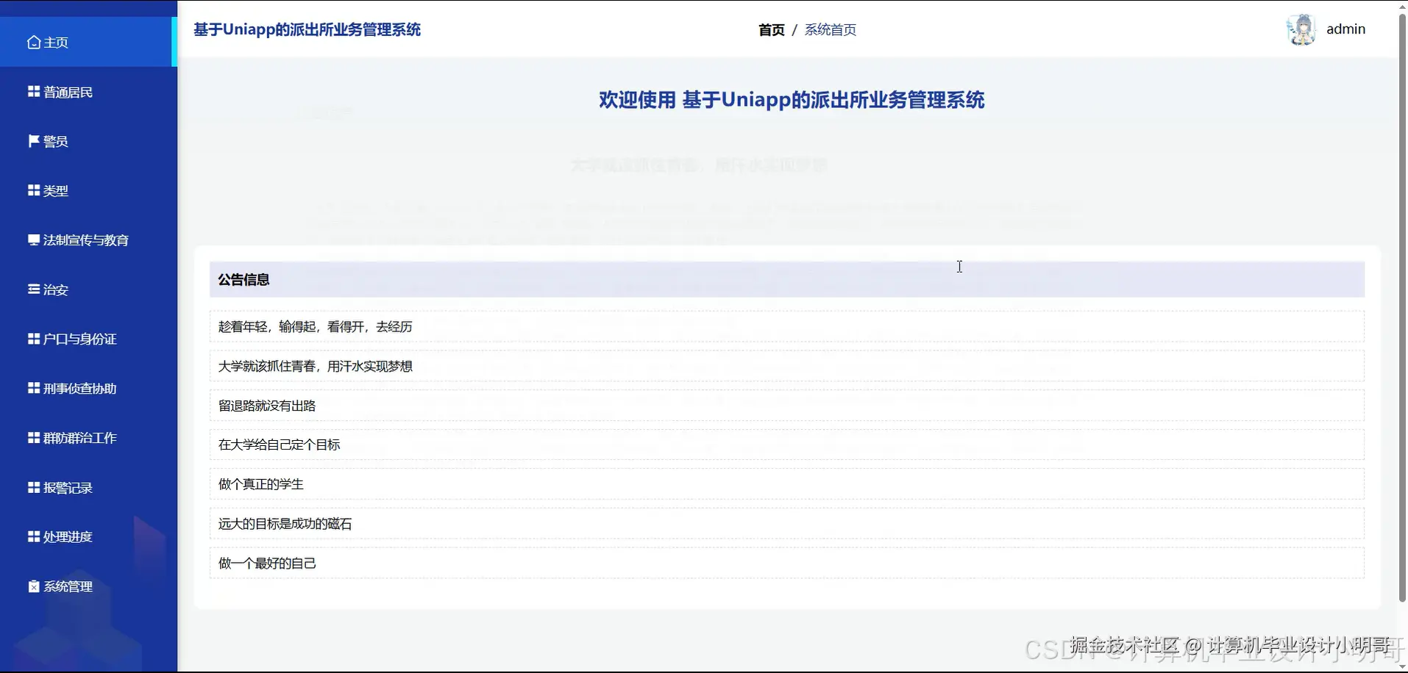Select 警员 in the sidebar
Image resolution: width=1408 pixels, height=673 pixels.
88,141
